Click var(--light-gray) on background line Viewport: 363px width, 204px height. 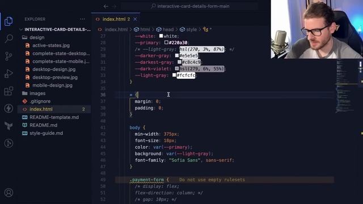188,154
